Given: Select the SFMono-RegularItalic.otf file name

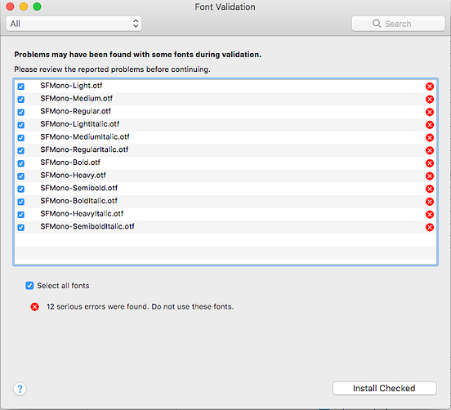Looking at the screenshot, I should [x=84, y=149].
